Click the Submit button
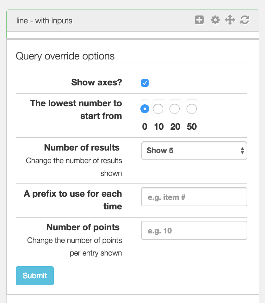Image resolution: width=265 pixels, height=303 pixels. point(35,276)
